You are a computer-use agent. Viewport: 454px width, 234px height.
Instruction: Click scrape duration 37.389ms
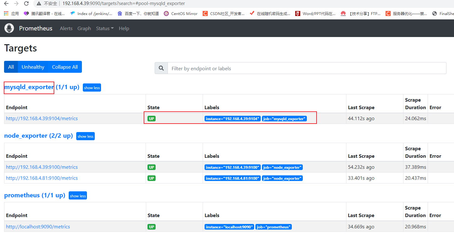415,167
